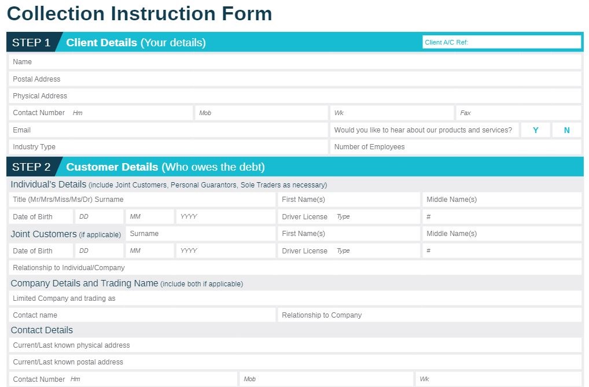Click Relationship to Individual/Company field

pos(295,267)
